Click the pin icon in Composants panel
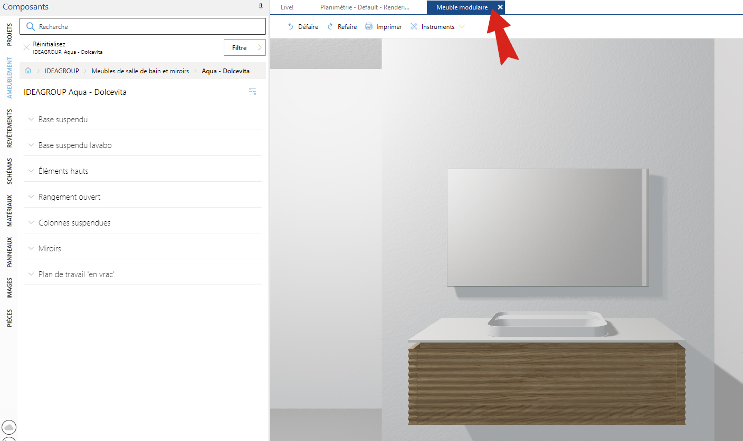 [x=261, y=6]
